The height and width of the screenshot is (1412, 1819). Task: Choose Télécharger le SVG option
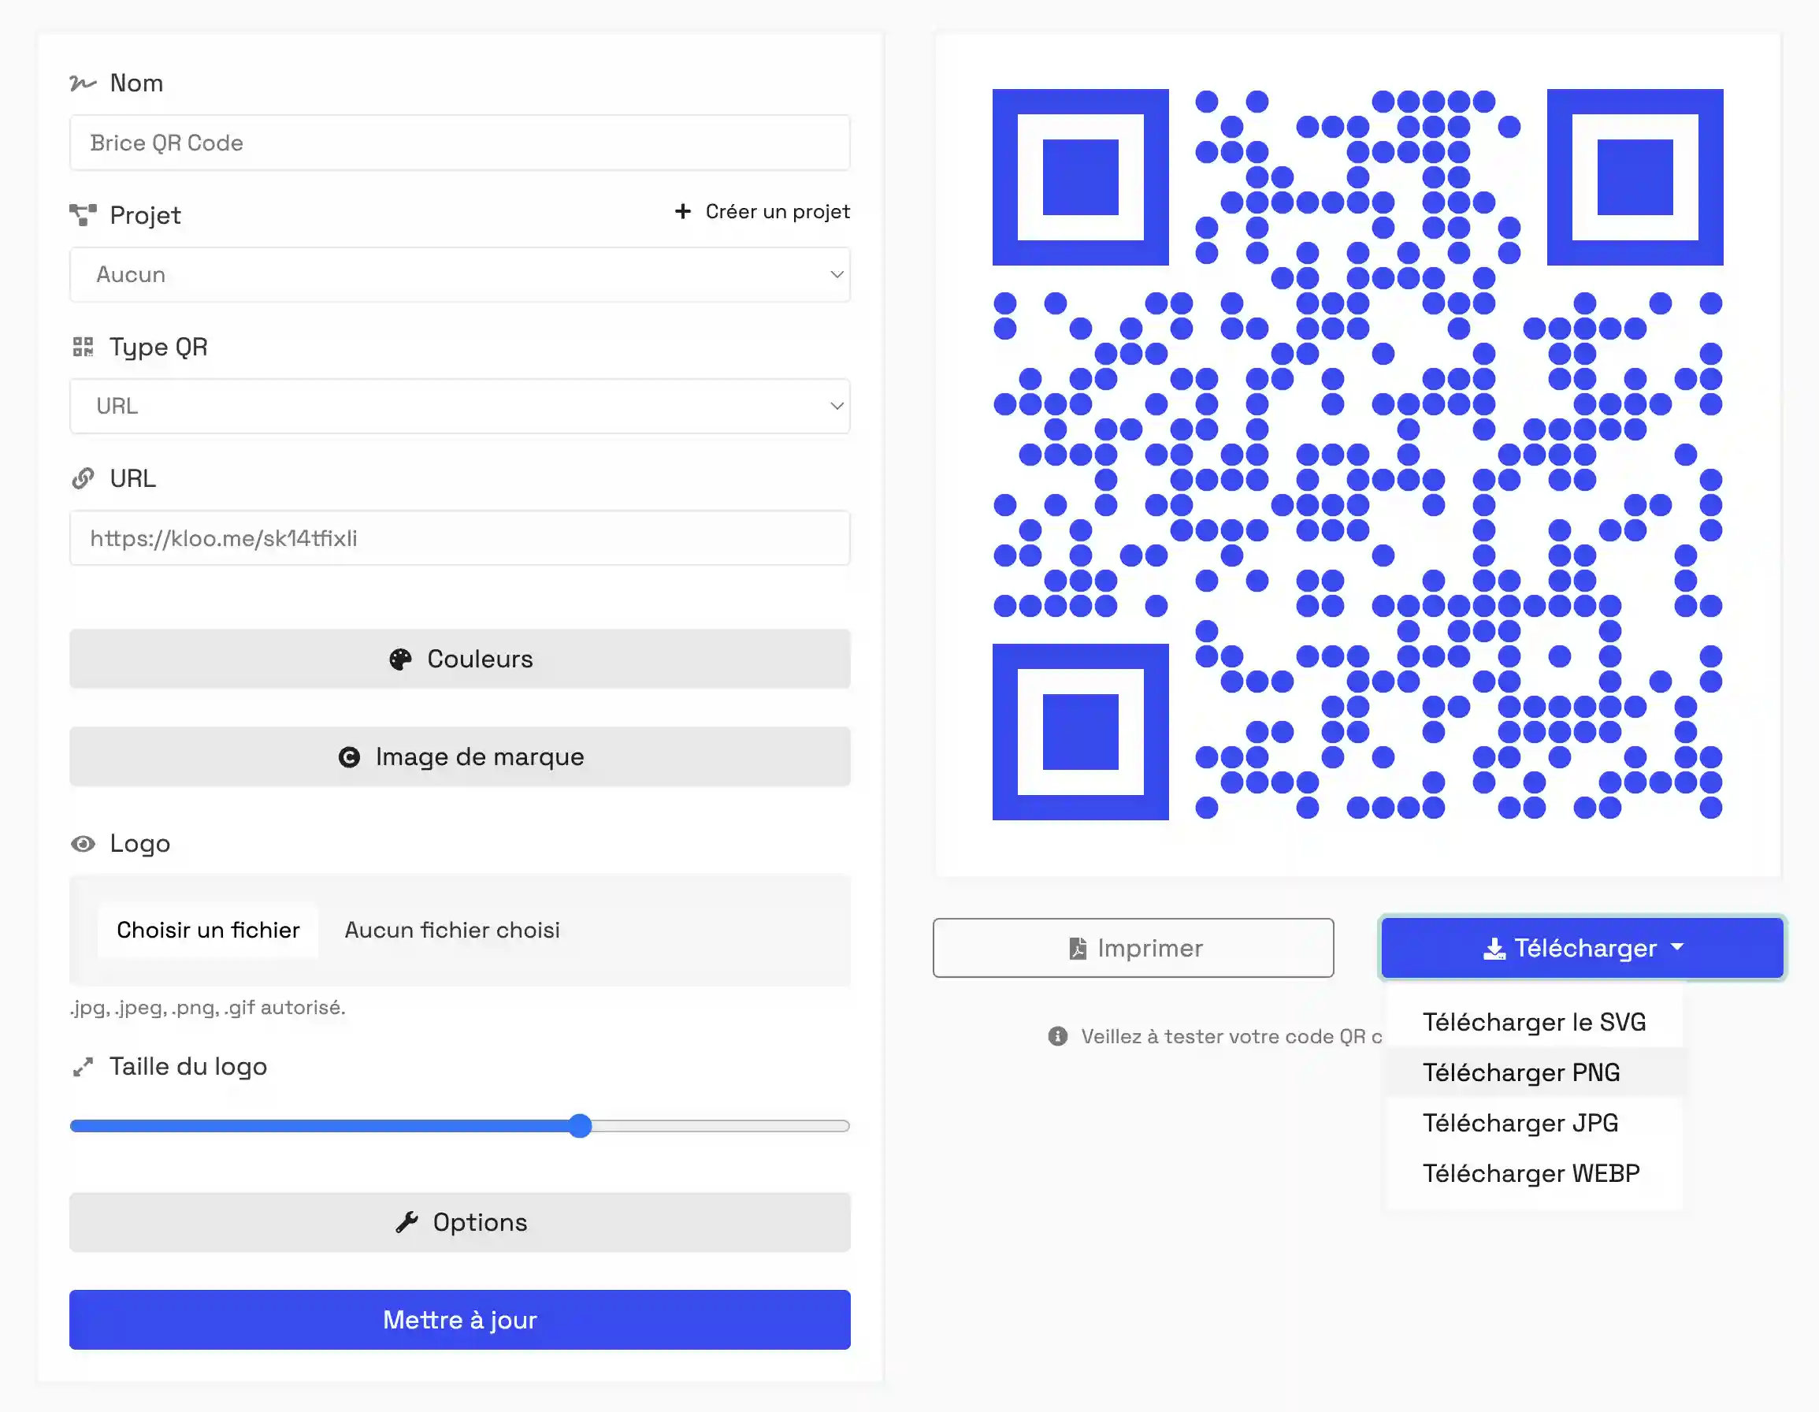1534,1022
